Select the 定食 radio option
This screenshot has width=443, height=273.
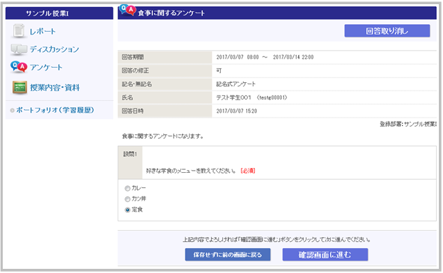[127, 210]
